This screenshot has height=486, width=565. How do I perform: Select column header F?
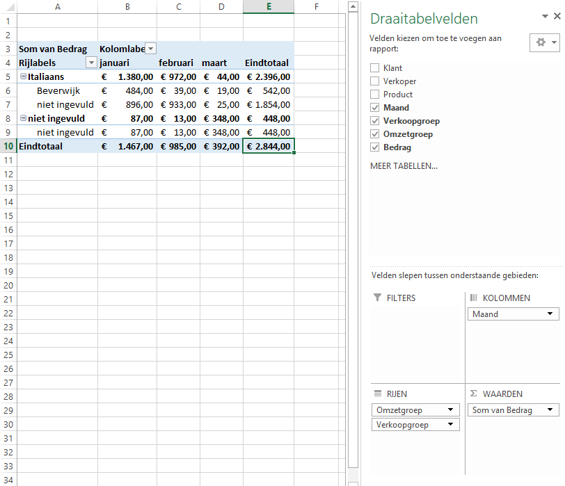point(316,6)
